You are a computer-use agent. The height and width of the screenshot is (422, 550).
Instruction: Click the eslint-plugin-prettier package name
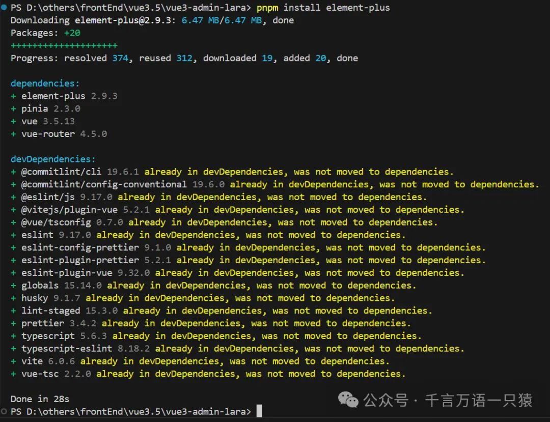79,260
